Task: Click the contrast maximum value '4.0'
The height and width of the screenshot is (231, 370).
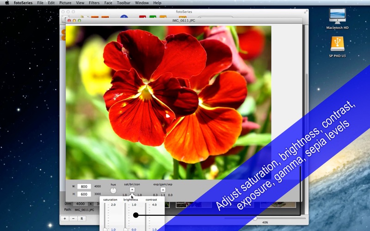Action: 154,205
